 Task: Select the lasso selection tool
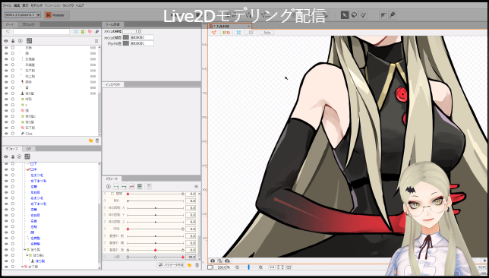(354, 15)
